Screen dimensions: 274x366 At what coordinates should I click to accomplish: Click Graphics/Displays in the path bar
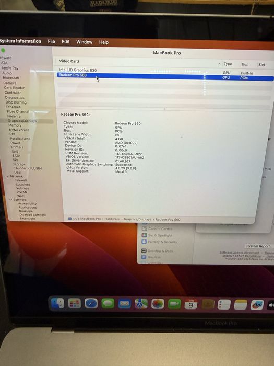(x=137, y=219)
